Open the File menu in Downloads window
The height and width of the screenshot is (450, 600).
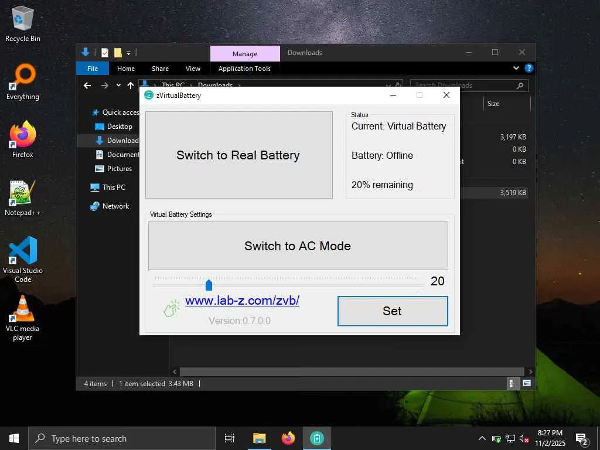[x=92, y=69]
